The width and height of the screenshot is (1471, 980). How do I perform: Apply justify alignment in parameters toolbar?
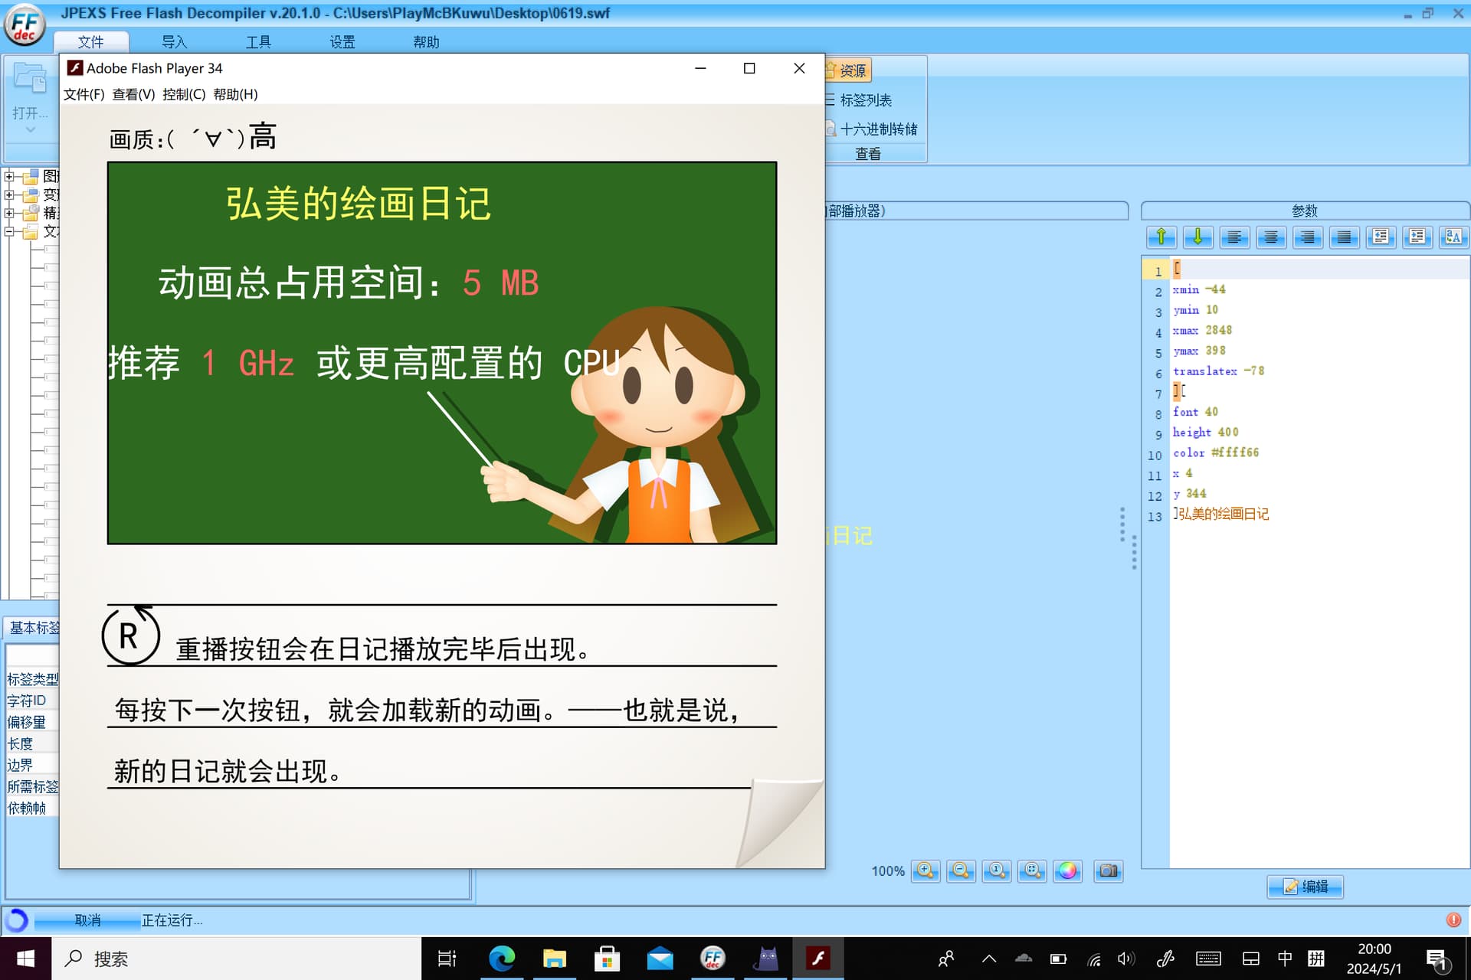tap(1344, 237)
